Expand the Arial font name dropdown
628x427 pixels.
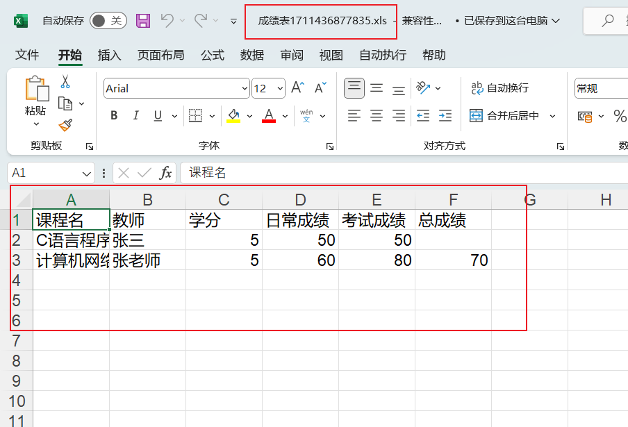[245, 89]
